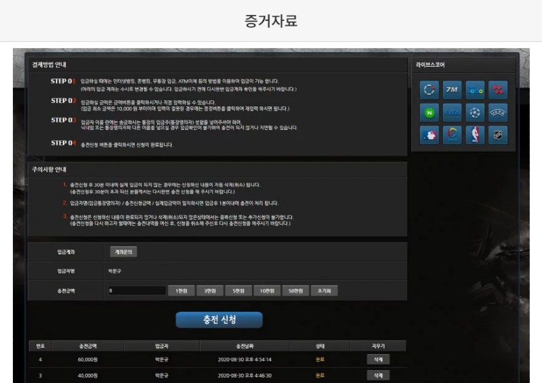Screen dimensions: 542x383
Task: Click the green Naver N icon
Action: pos(429,112)
